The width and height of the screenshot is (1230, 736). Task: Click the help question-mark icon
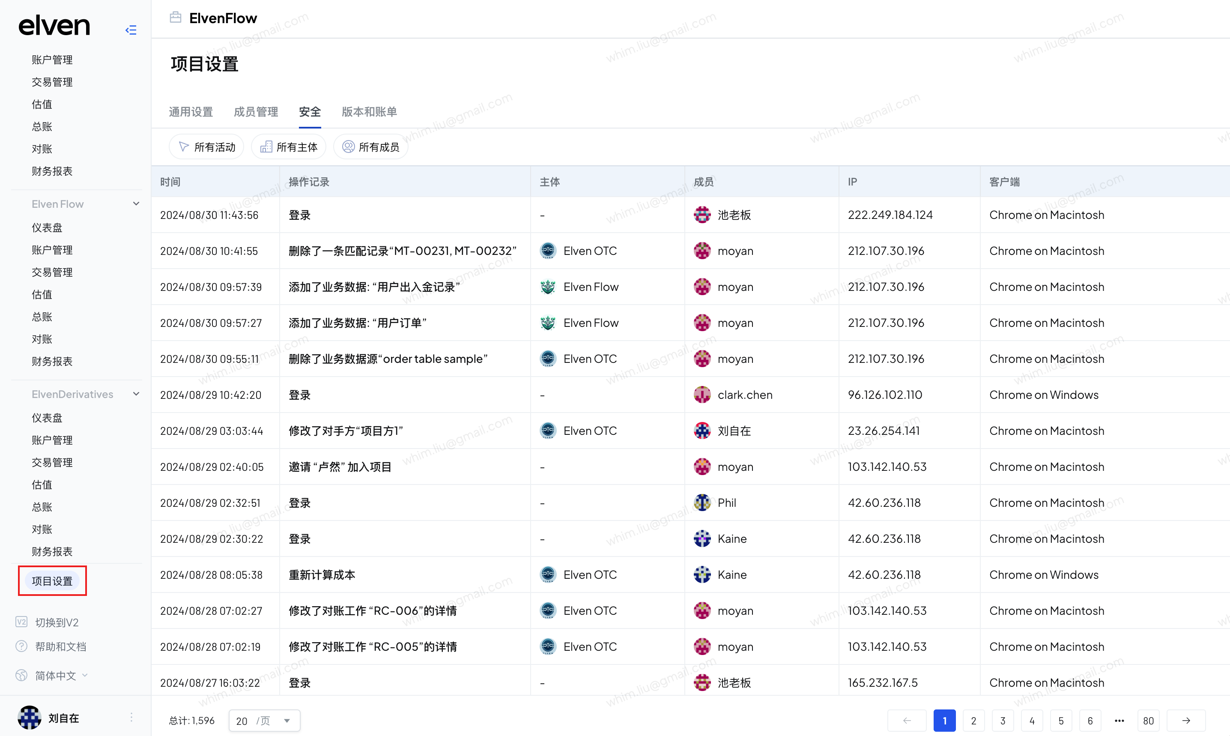[21, 646]
